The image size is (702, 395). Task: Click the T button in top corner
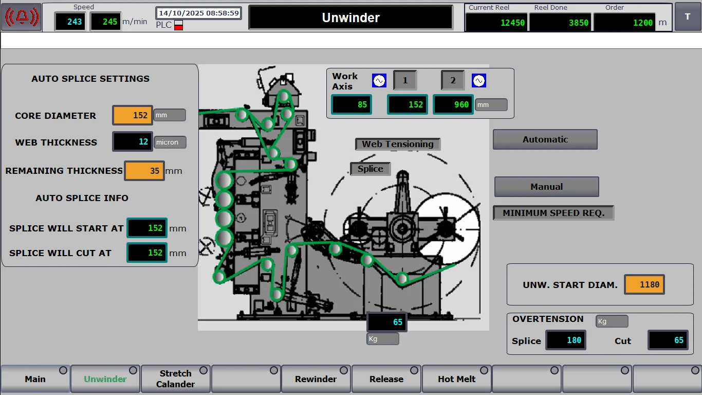[688, 16]
